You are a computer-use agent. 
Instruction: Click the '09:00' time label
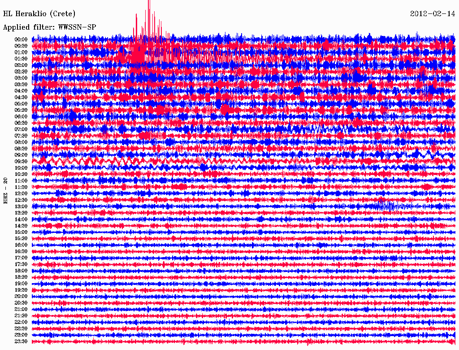21,155
